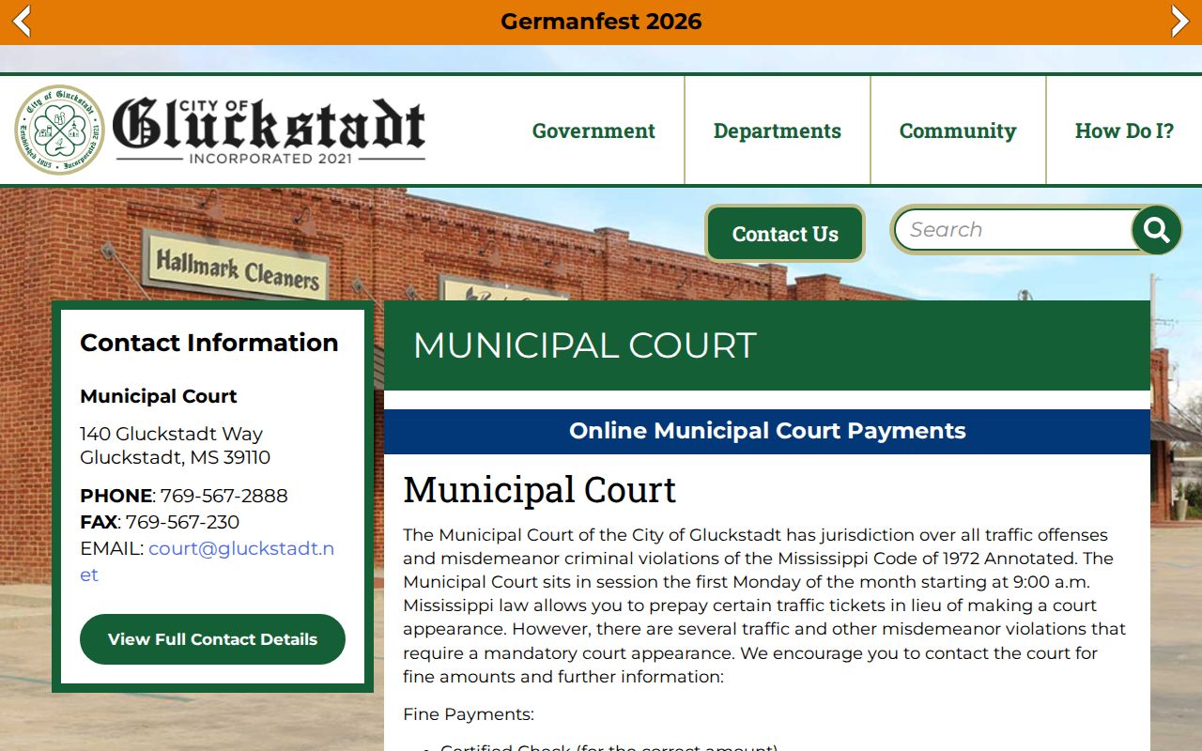The image size is (1202, 751).
Task: Click View Full Contact Details button
Action: point(212,639)
